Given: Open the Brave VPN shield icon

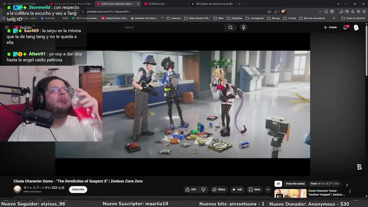Looking at the screenshot, I should tap(358, 11).
